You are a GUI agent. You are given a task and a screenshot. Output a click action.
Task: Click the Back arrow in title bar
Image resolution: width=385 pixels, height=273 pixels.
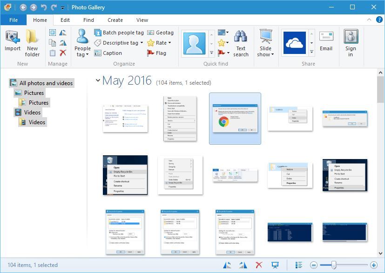click(23, 7)
